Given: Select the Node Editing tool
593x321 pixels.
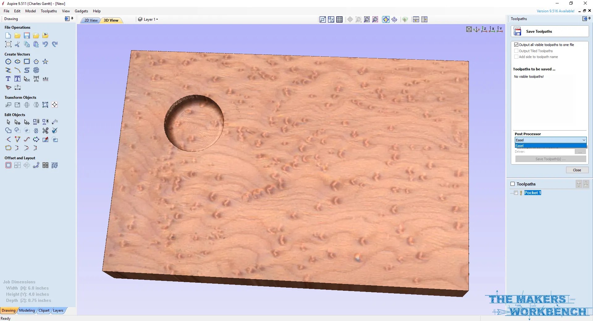Looking at the screenshot, I should point(17,122).
